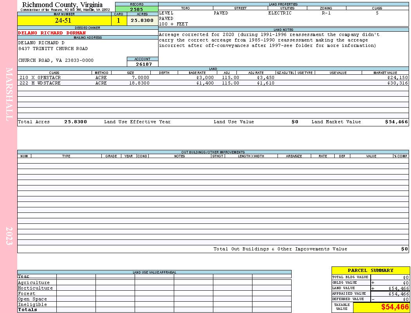Click deeded owner DELANO RICHARD DORMAN
This screenshot has height=313, width=411.
52,33
